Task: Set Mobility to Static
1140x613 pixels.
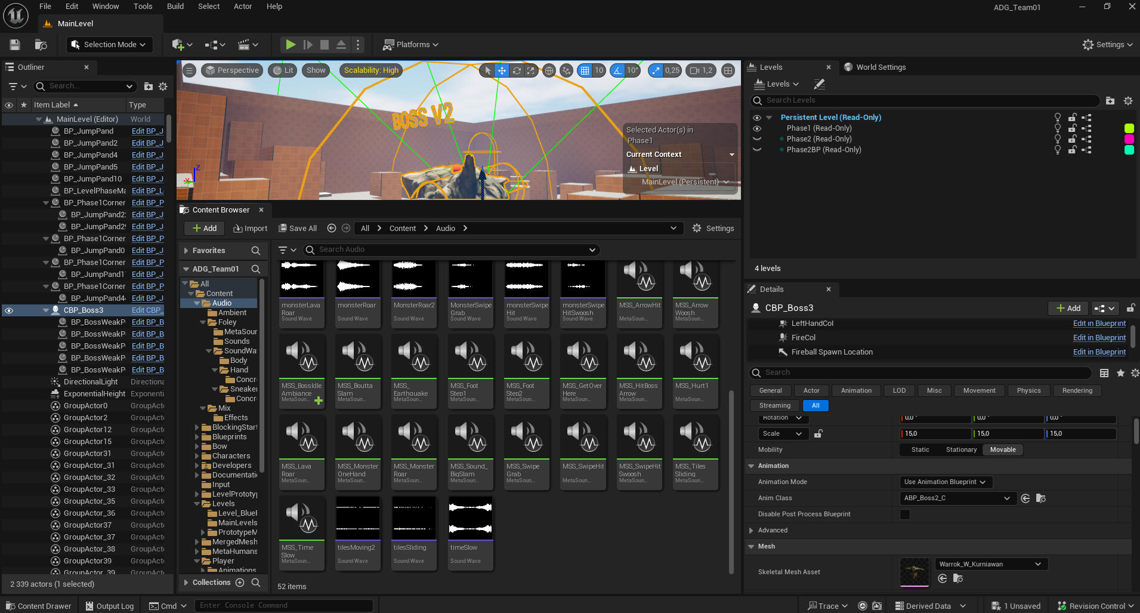Action: [920, 450]
